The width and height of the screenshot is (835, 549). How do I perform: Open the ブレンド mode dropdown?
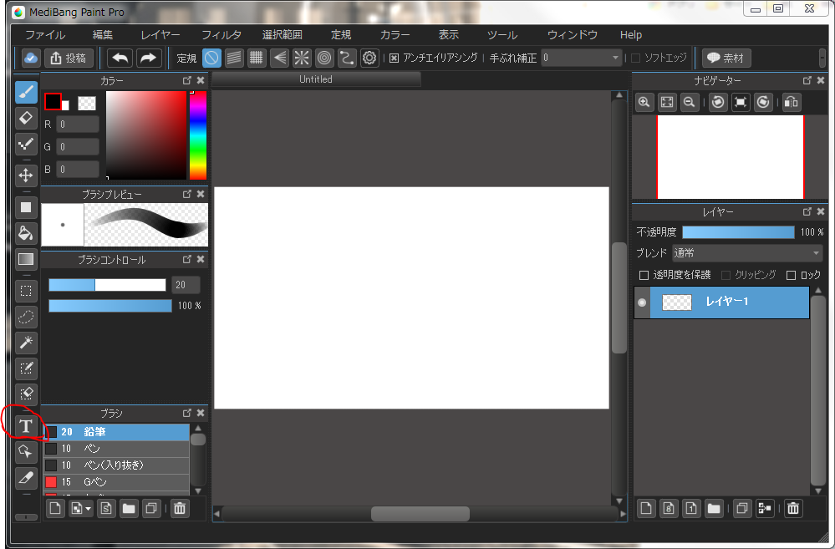747,253
